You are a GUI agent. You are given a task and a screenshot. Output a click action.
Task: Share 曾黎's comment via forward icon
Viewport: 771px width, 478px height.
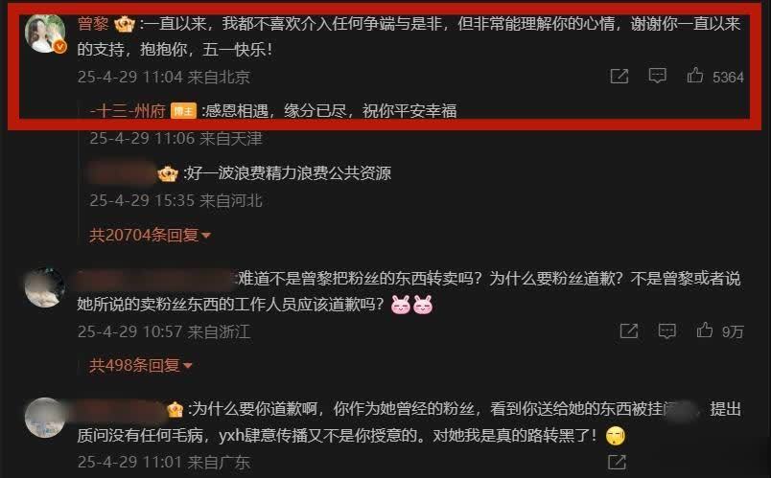tap(619, 76)
